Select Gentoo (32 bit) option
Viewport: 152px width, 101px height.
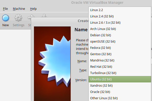pyautogui.click(x=120, y=54)
